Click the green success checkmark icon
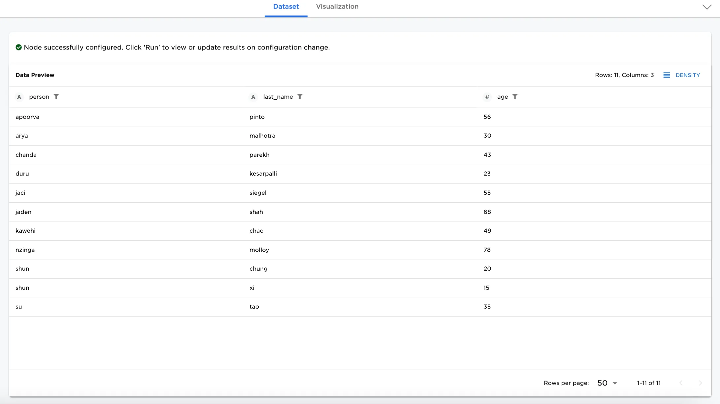Screen dimensions: 720x404 tap(19, 47)
